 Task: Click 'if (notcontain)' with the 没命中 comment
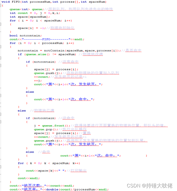[41, 118]
